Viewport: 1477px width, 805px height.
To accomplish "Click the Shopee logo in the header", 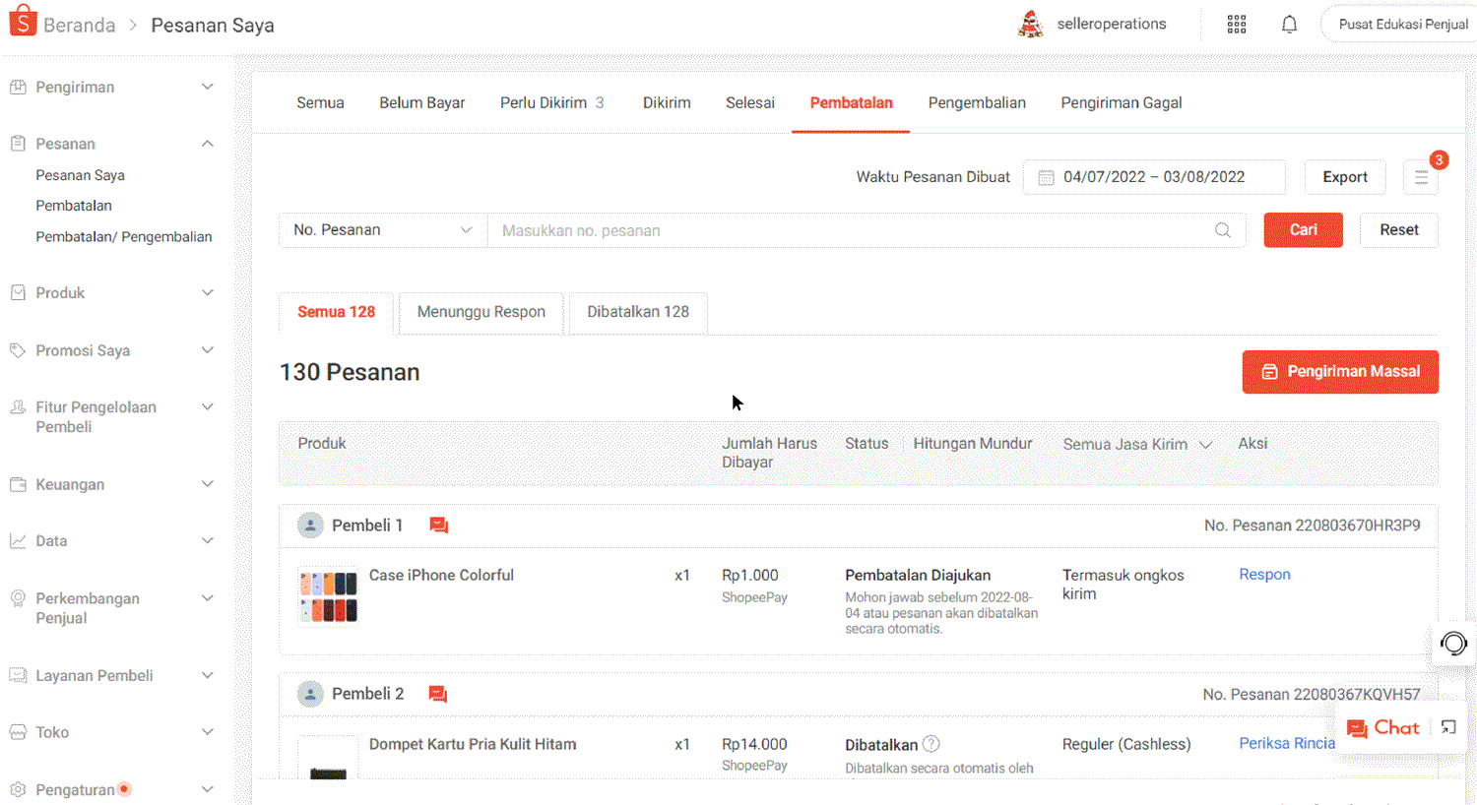I will [x=22, y=21].
